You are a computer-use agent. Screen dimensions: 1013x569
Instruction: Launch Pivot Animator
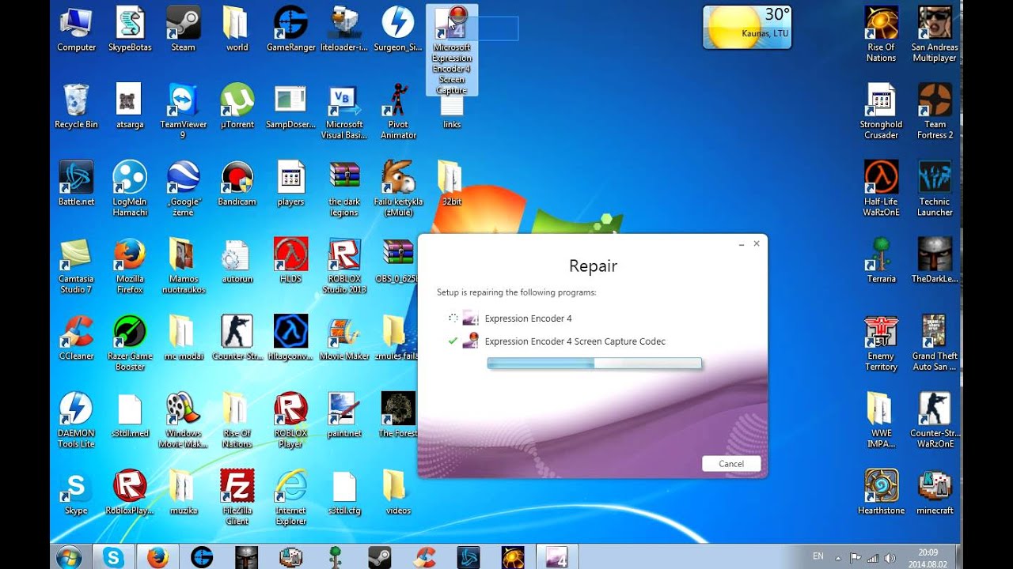point(398,111)
